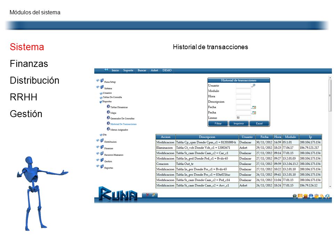
Task: Expand the Dte sub-node
Action: 101,135
